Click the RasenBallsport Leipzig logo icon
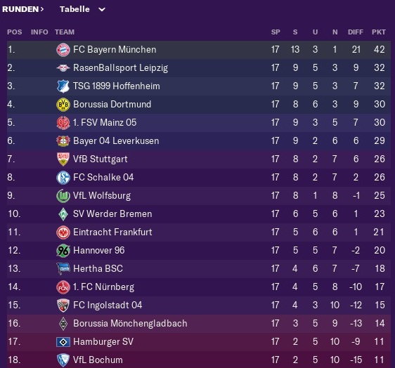 tap(63, 68)
